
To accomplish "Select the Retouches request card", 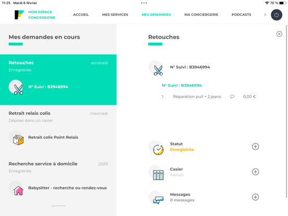I will coord(58,79).
